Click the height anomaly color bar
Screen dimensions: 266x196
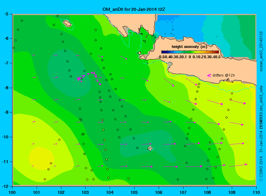[x=190, y=52]
